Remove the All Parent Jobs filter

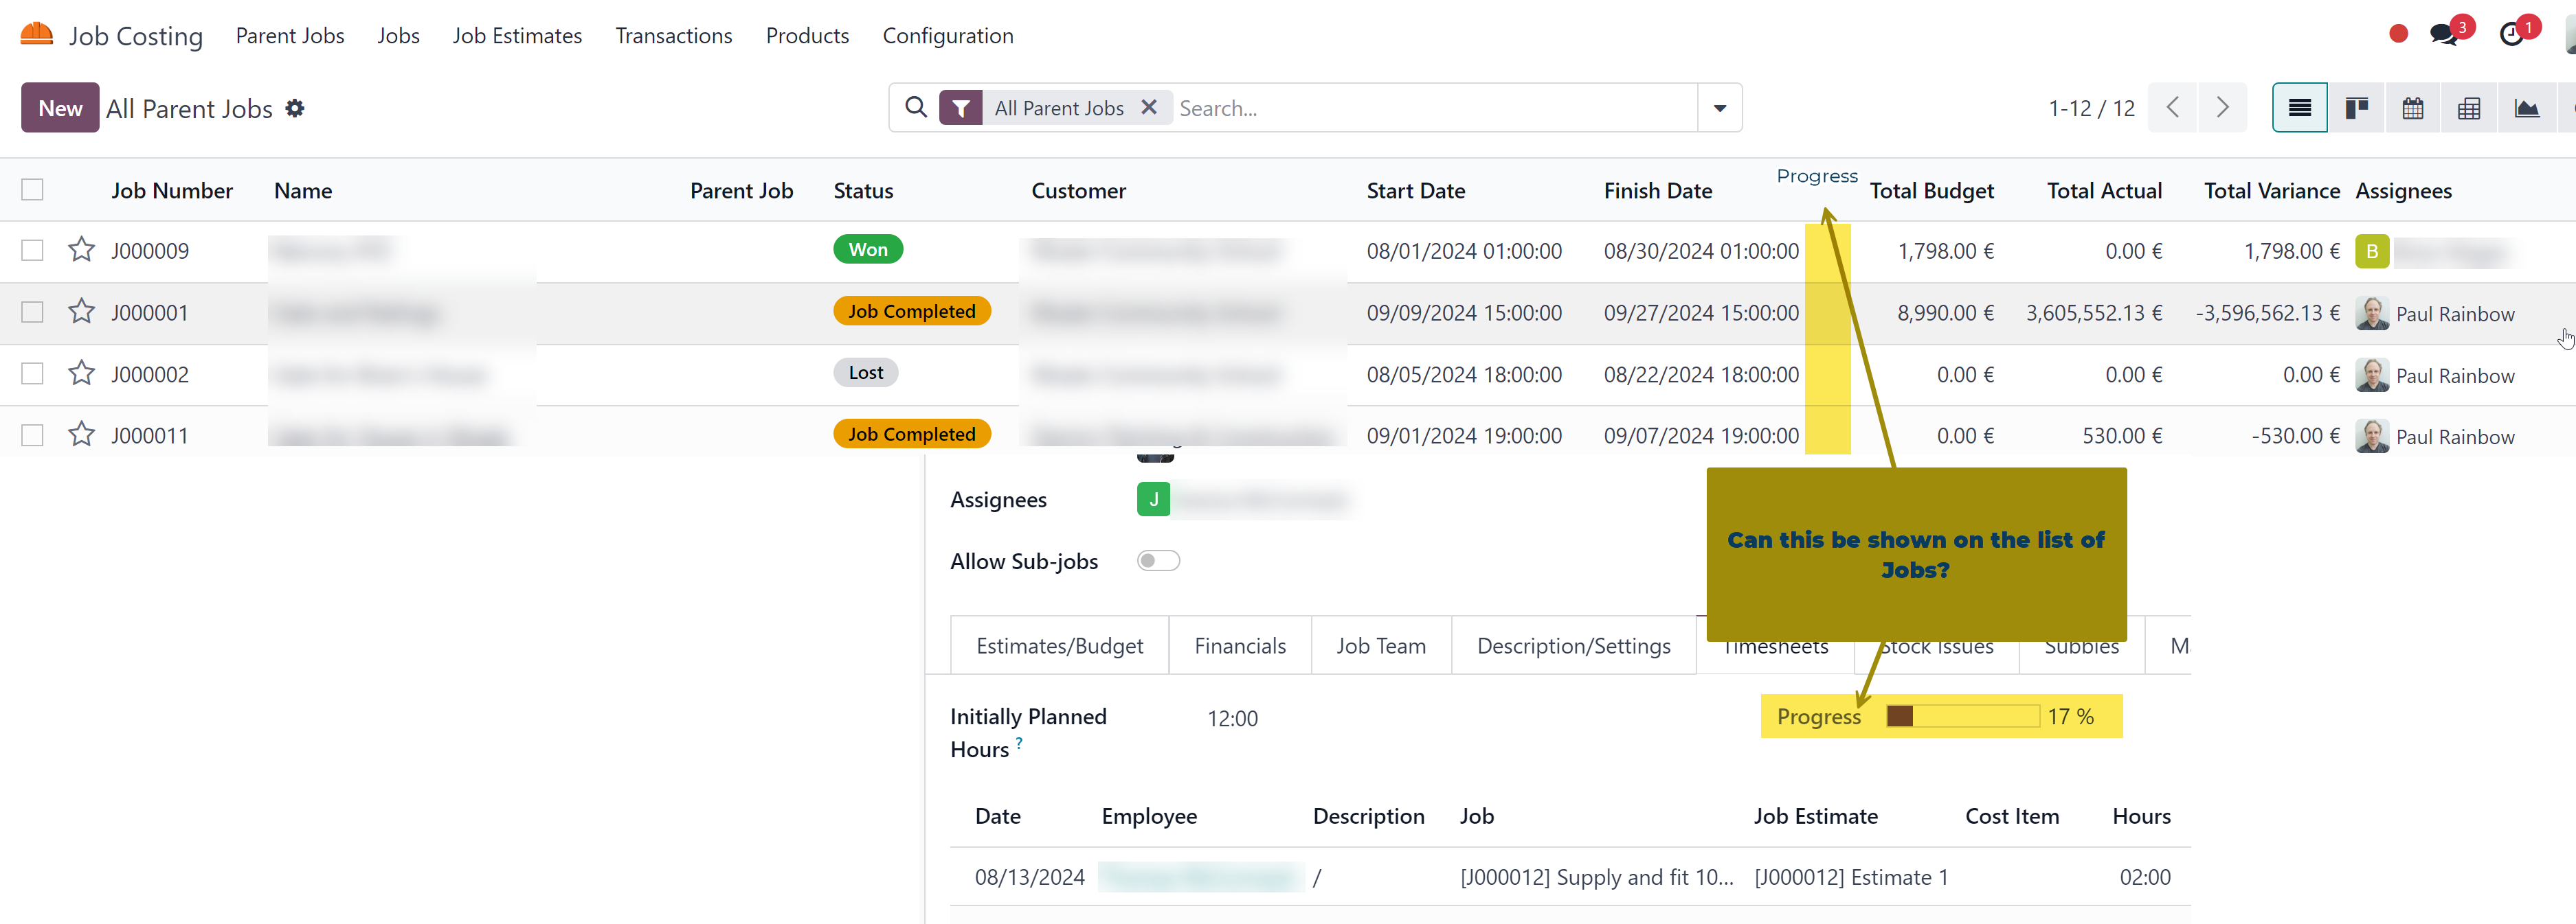click(1149, 107)
